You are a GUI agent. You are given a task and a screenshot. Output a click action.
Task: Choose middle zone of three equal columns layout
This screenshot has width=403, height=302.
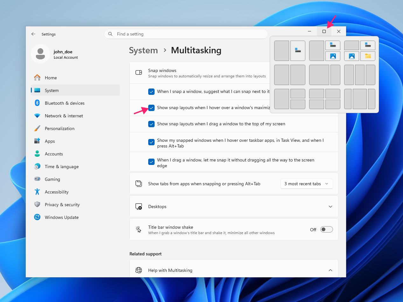click(360, 75)
